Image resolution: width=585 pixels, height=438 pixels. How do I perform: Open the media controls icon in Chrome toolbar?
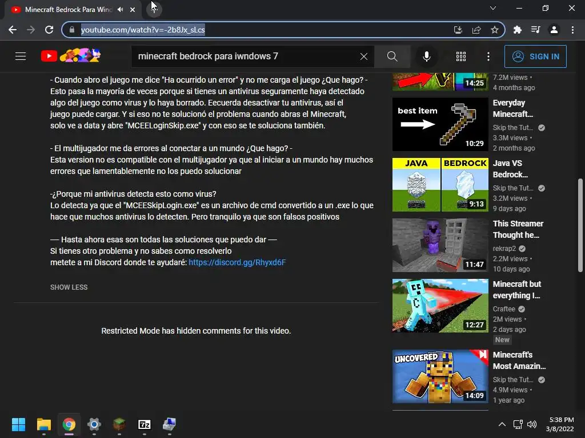coord(535,30)
